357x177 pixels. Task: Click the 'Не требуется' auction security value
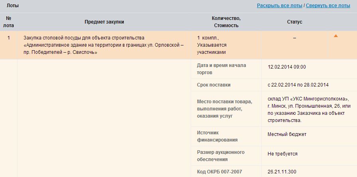(x=282, y=154)
